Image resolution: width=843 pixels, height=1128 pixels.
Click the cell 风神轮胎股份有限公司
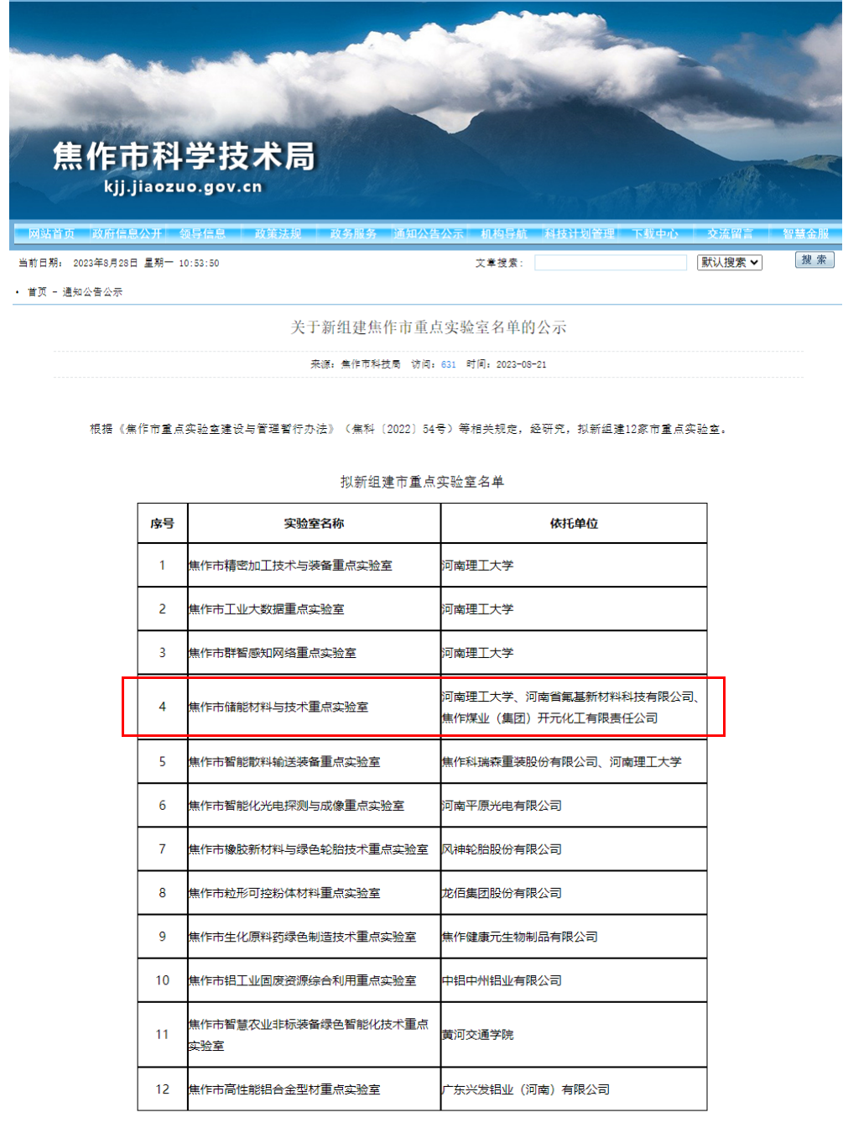pos(574,849)
